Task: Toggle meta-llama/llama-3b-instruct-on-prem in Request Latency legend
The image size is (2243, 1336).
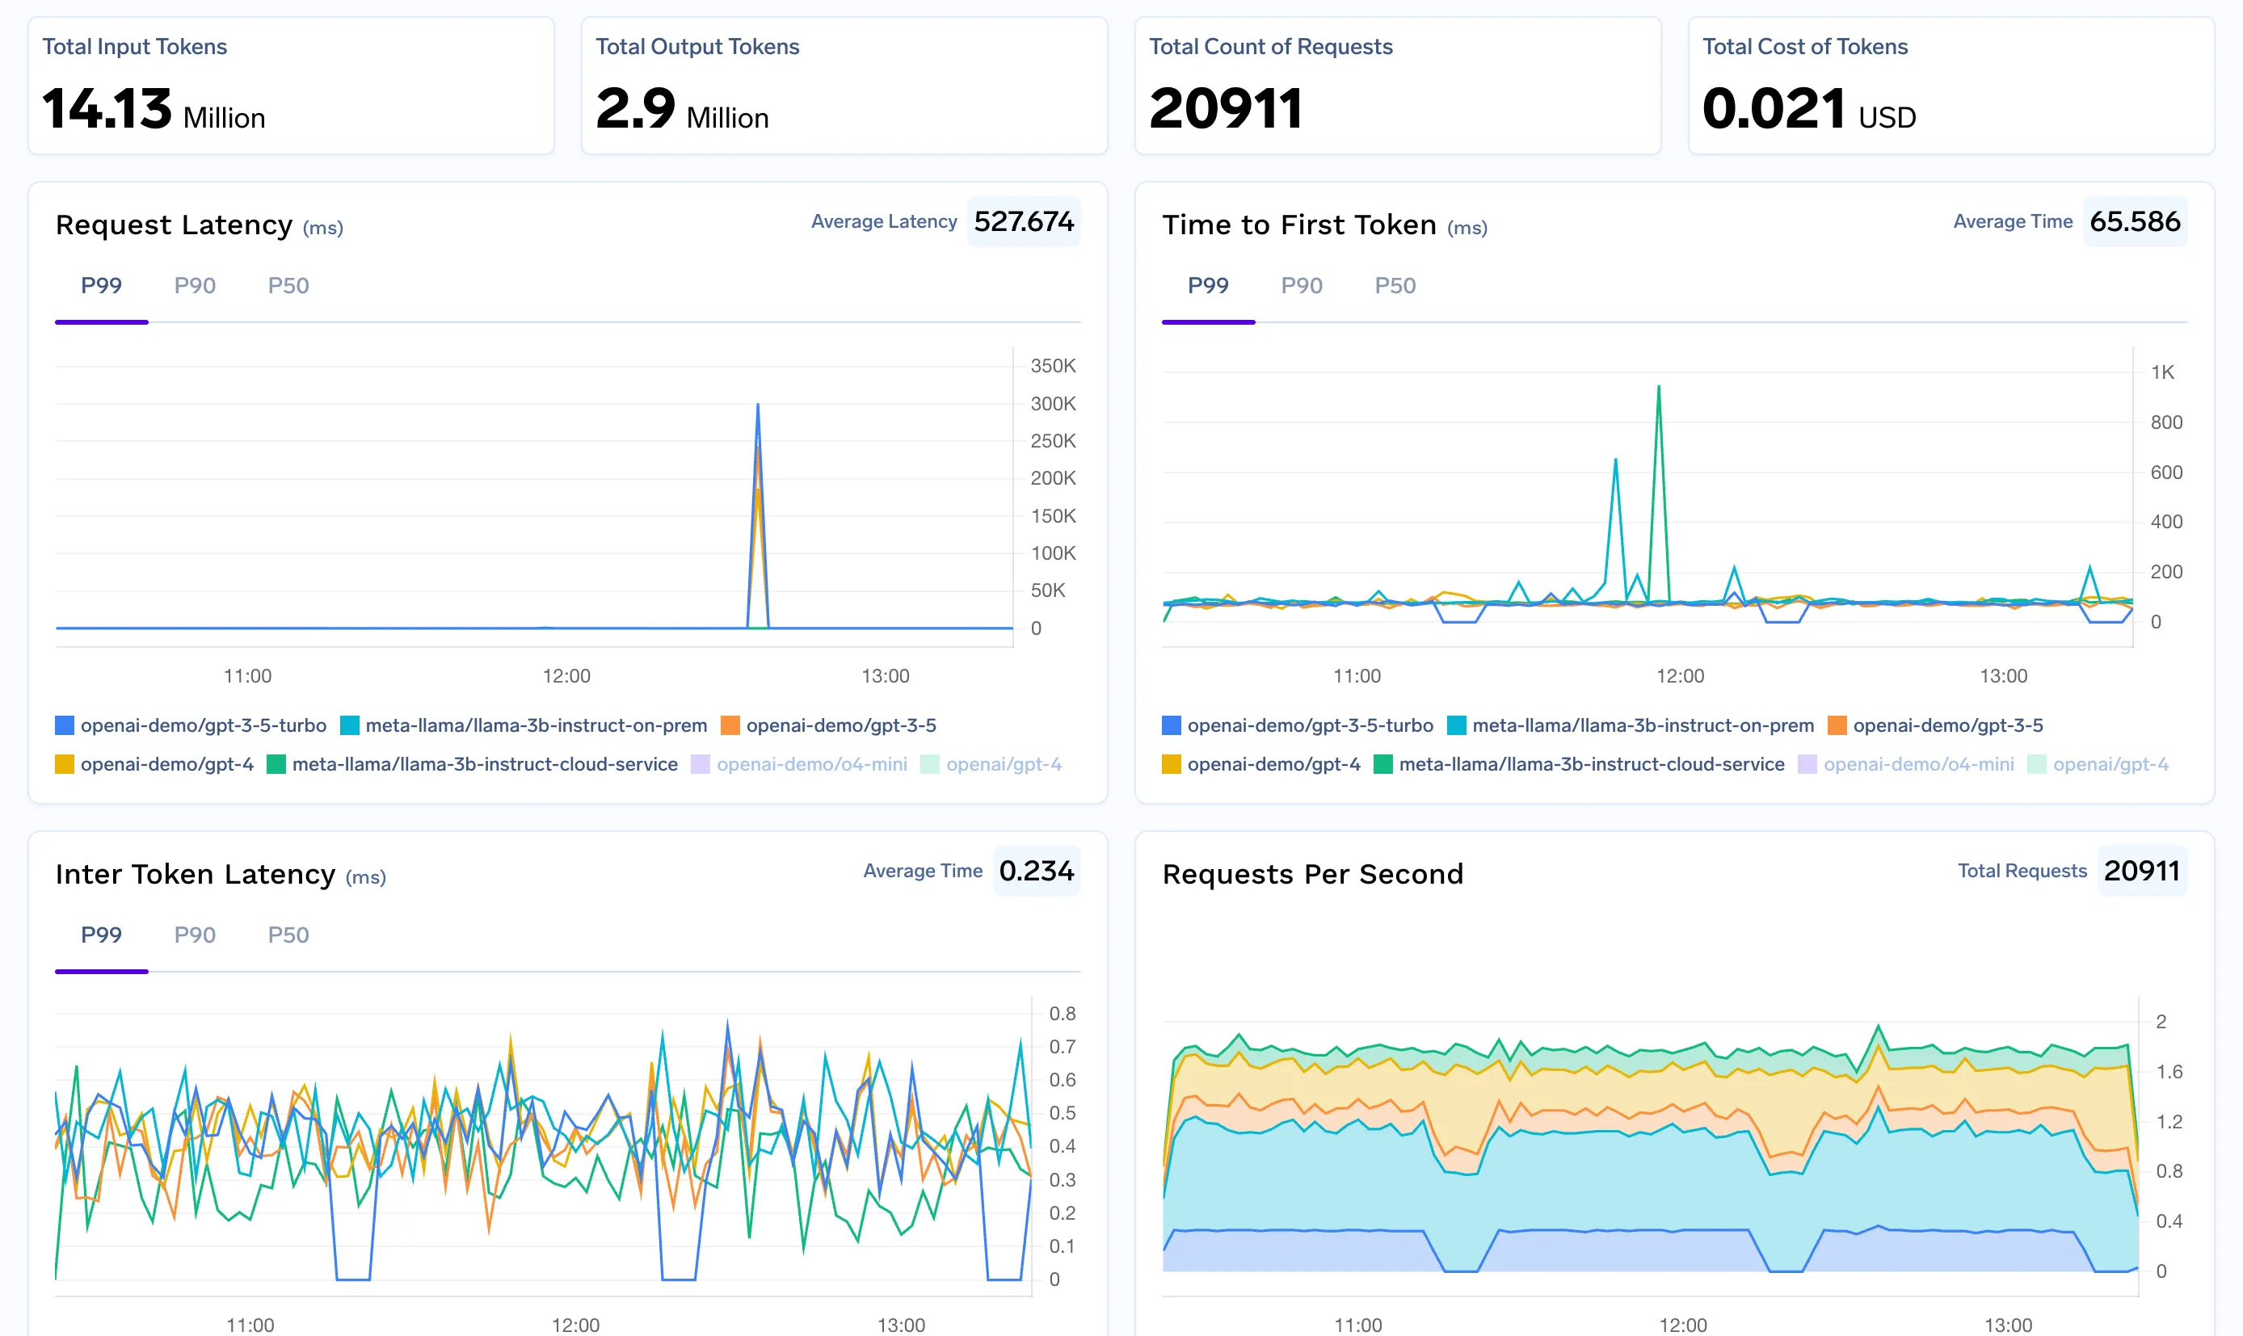Action: [536, 725]
